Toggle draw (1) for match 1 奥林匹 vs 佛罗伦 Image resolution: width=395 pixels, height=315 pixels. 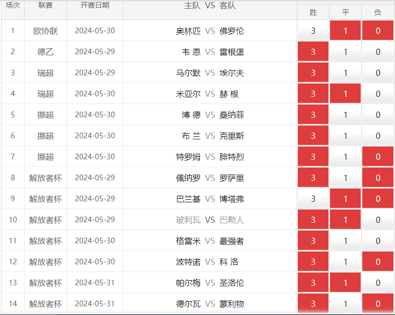(345, 31)
